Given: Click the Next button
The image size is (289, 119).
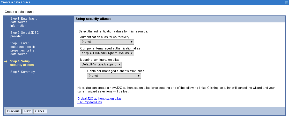Looking at the screenshot, I should coord(27,111).
